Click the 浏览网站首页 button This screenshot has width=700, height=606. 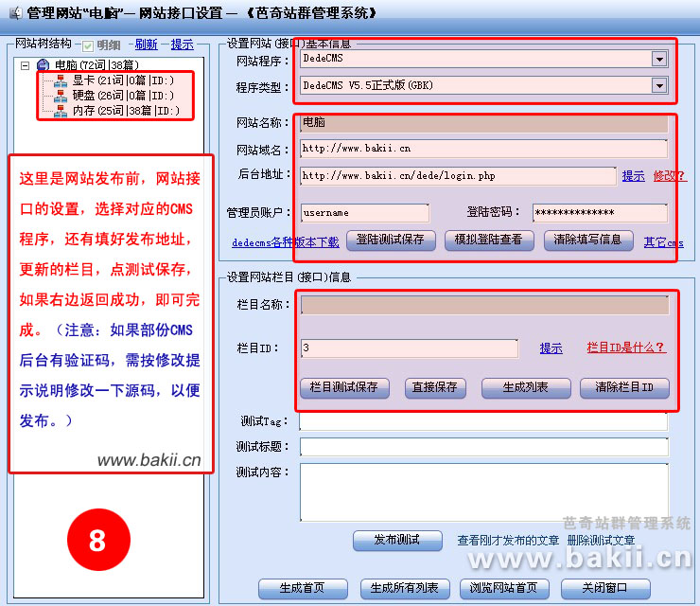coord(504,589)
